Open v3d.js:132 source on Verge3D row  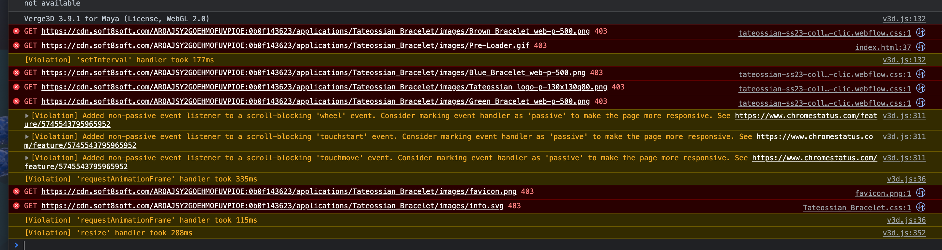tap(904, 19)
